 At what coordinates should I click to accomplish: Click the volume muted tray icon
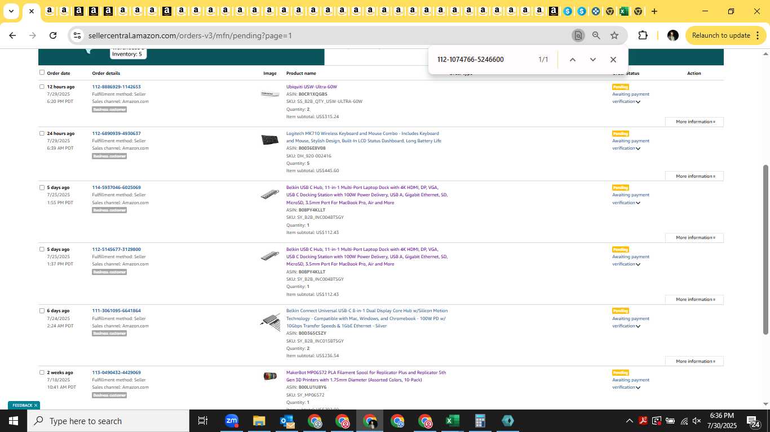pos(697,421)
